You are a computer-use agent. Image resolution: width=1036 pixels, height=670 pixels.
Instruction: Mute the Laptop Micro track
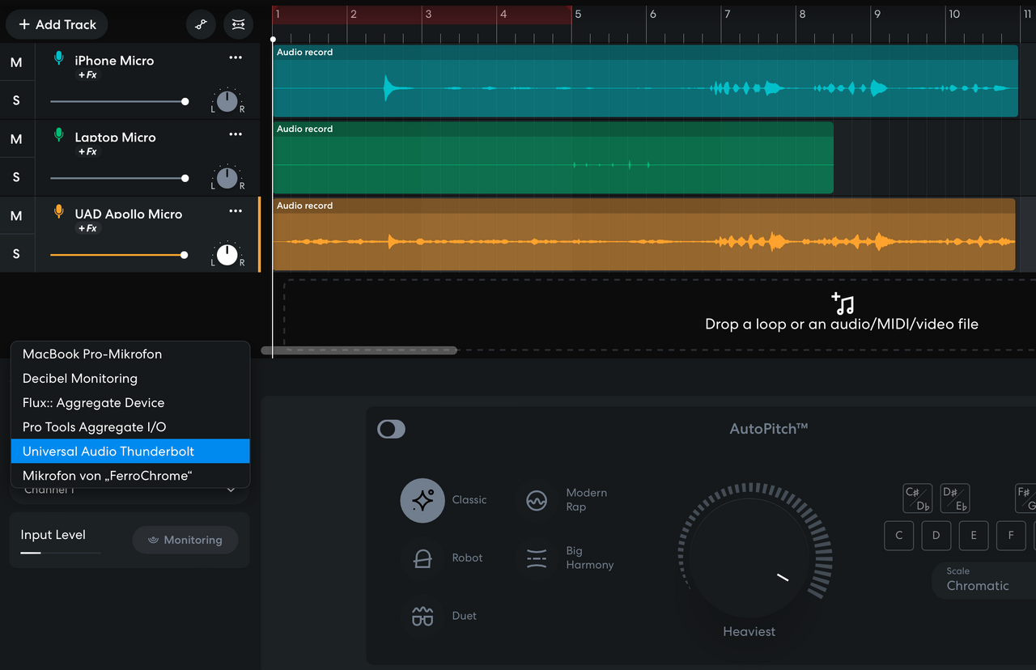[16, 139]
